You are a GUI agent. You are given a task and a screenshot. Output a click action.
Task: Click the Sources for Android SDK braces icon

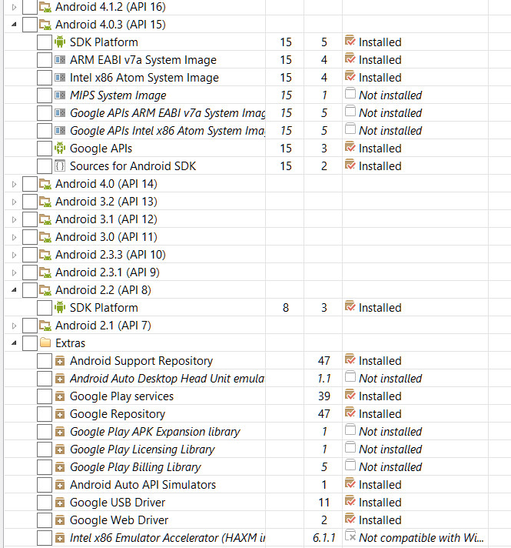[x=60, y=166]
